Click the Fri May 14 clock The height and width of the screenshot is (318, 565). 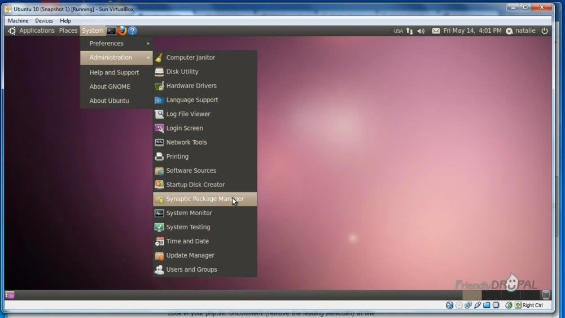point(472,31)
